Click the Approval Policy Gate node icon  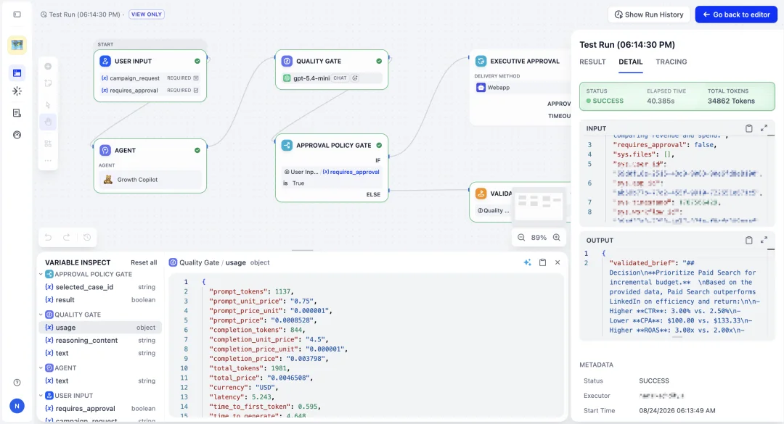(x=287, y=146)
